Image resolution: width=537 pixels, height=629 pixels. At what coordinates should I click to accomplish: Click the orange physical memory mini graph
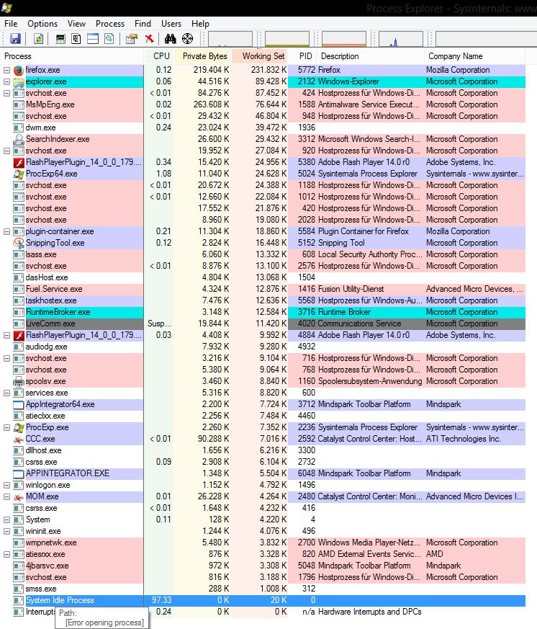344,39
